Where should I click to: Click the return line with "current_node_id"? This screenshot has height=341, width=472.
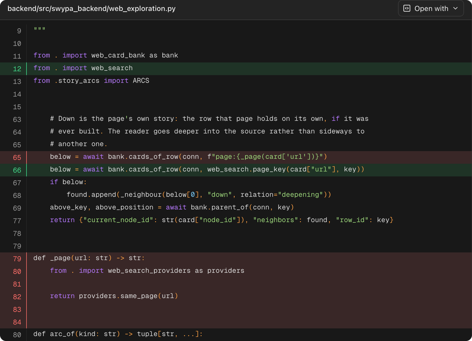click(222, 220)
